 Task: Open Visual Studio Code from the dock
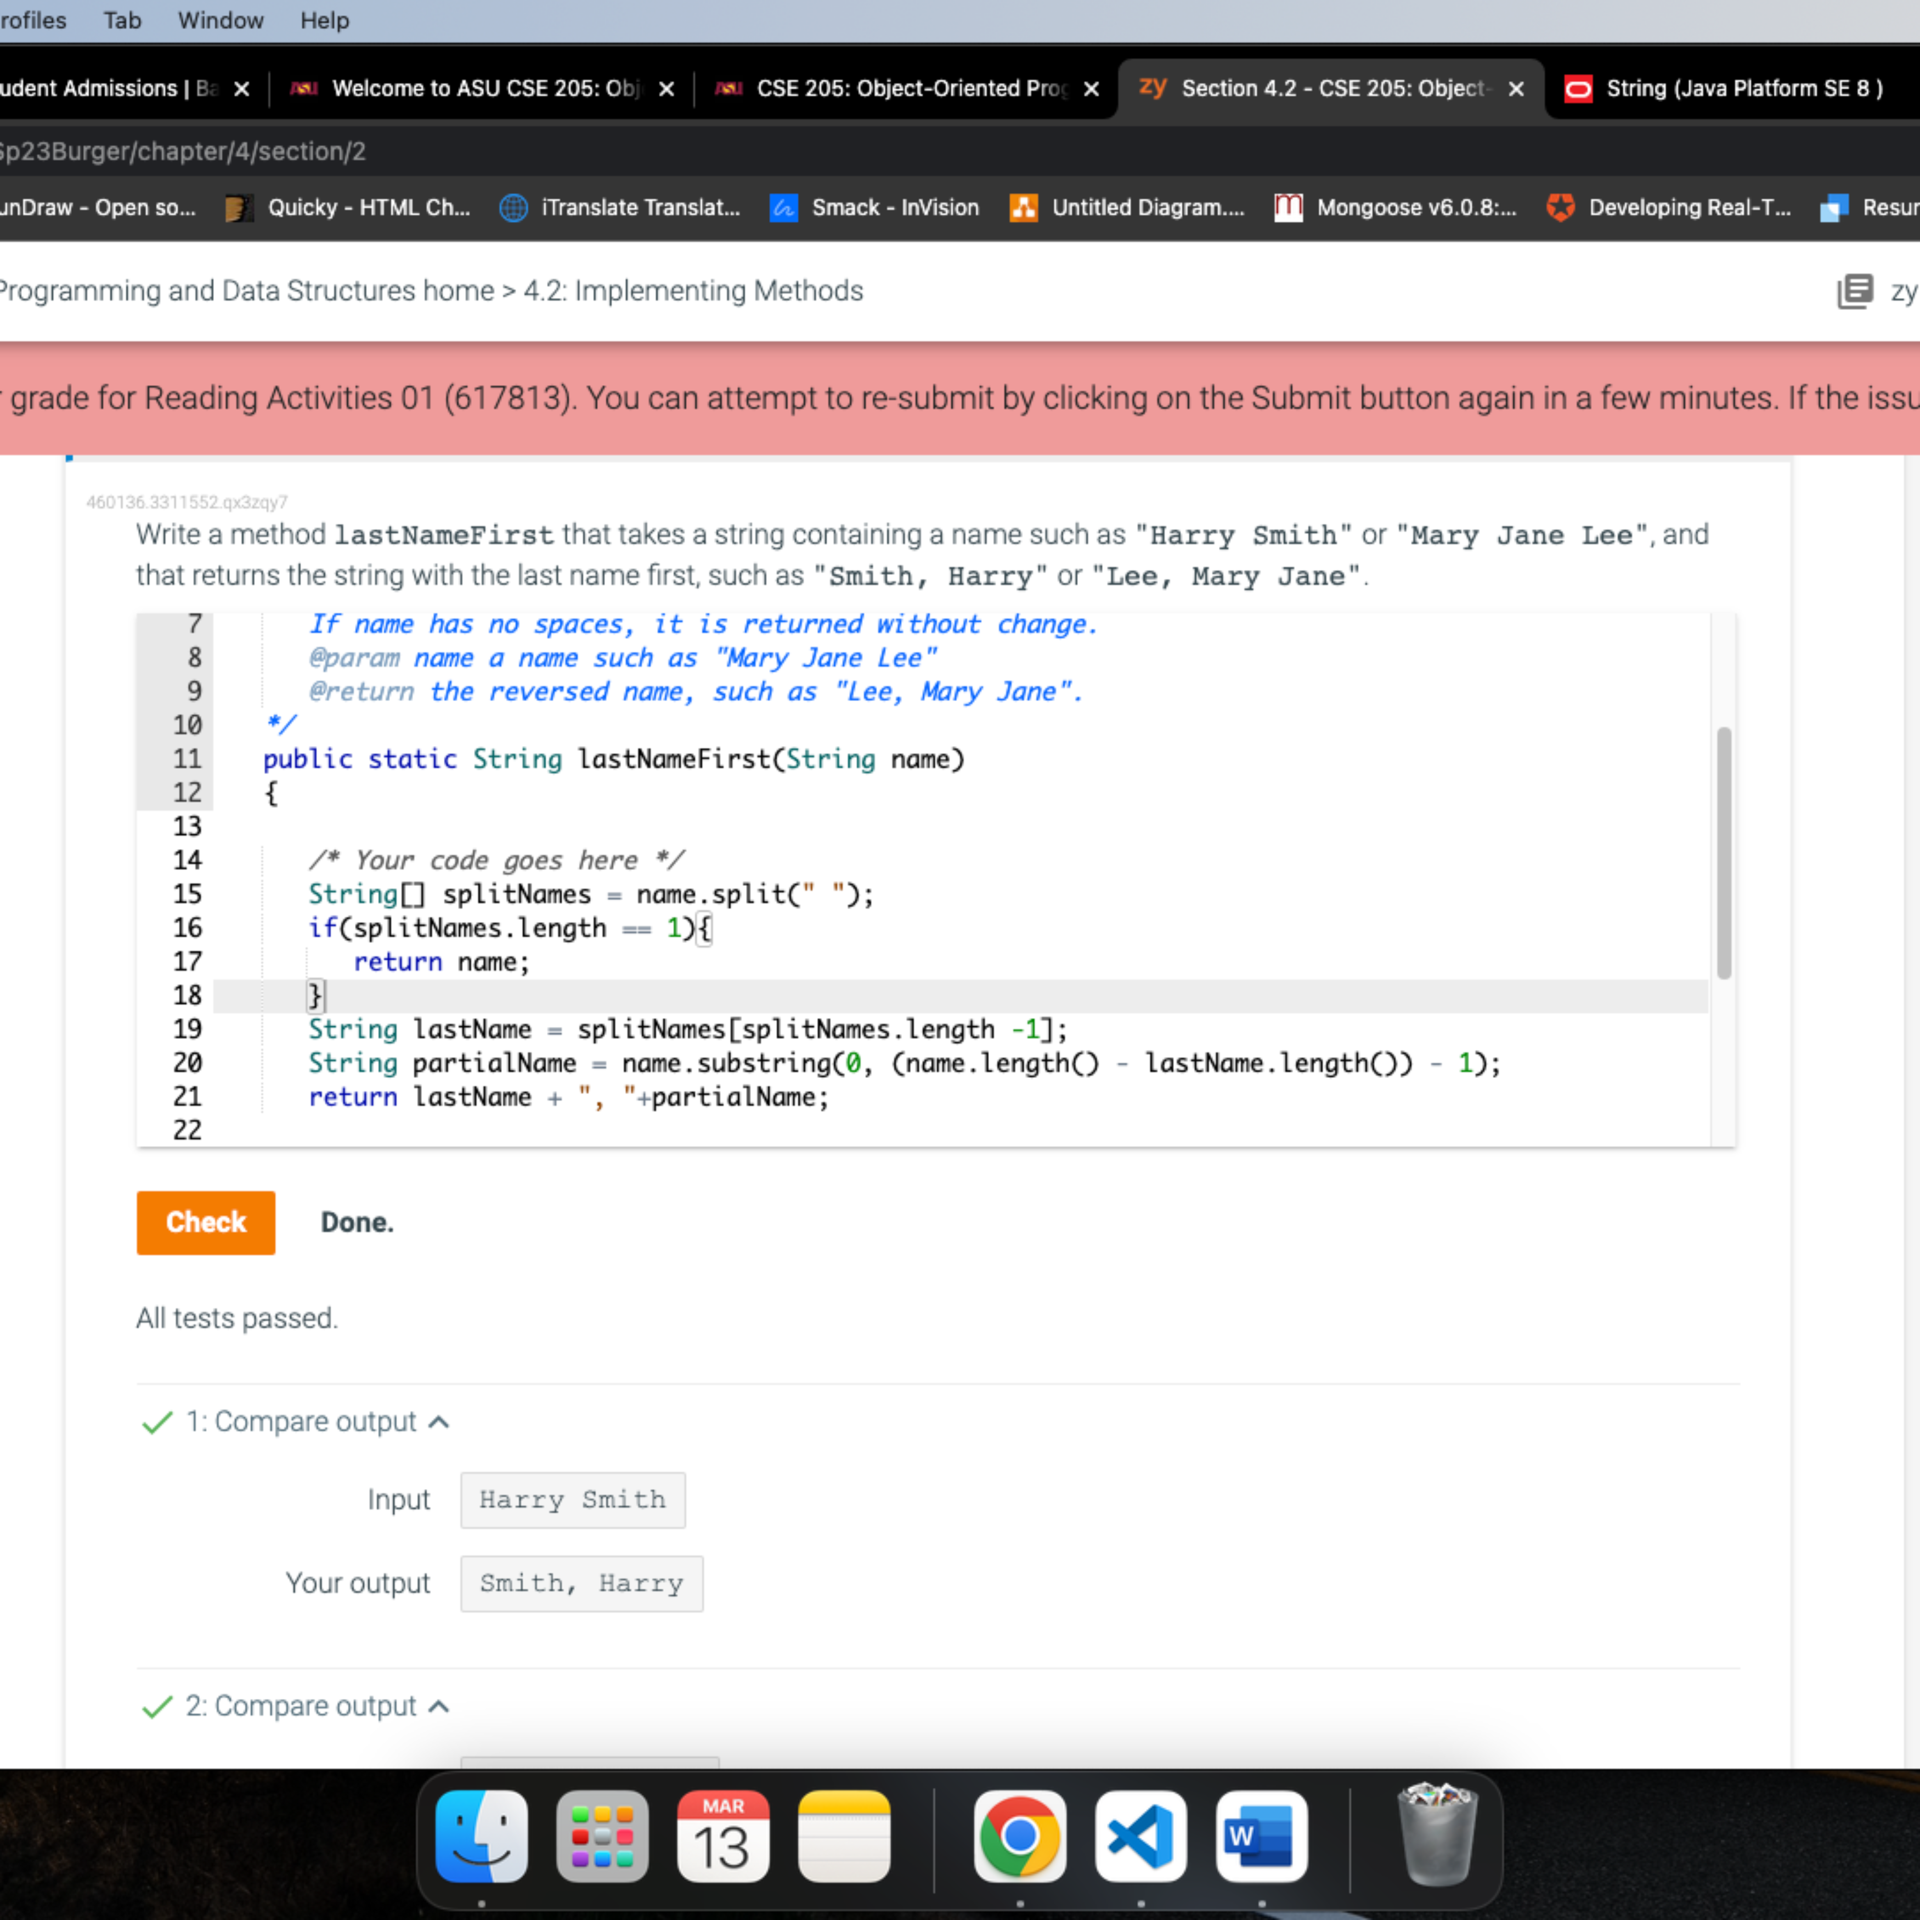click(1141, 1837)
